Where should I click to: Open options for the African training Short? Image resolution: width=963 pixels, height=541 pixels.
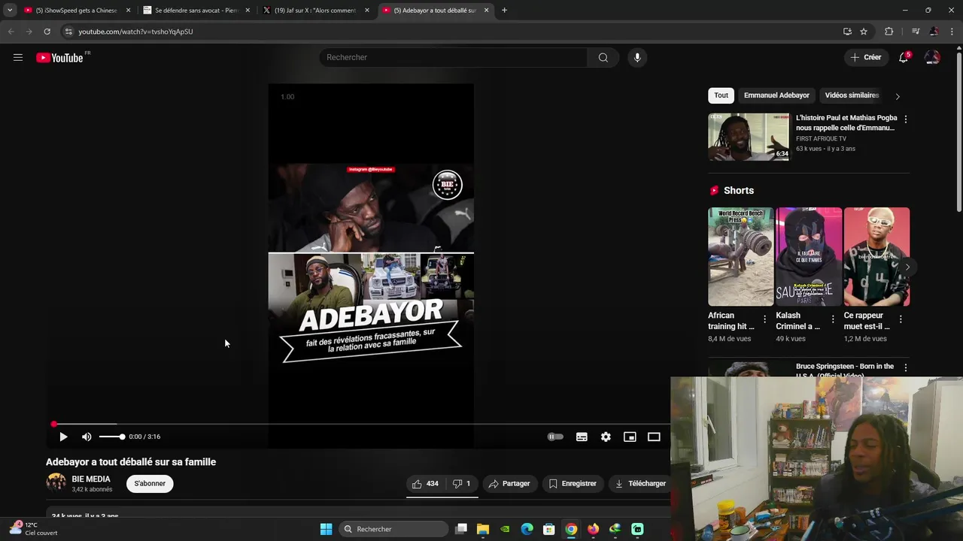[765, 319]
